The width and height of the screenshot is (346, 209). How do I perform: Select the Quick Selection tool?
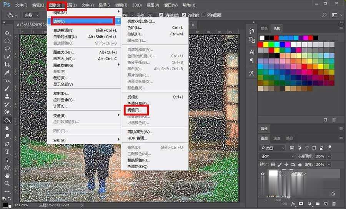[7, 56]
